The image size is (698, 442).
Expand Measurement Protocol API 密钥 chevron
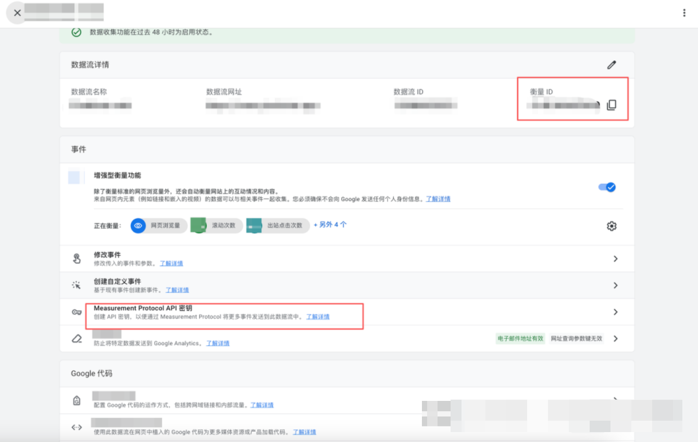pyautogui.click(x=615, y=312)
